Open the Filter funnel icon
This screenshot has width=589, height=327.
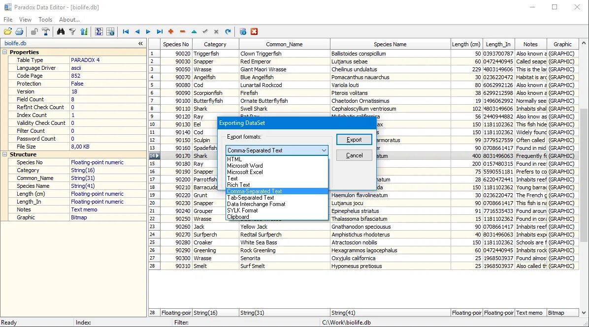click(x=72, y=31)
